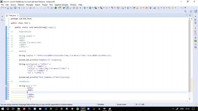This screenshot has height=111, width=198.
Task: Open the Windows Start button
Action: (x=2, y=109)
